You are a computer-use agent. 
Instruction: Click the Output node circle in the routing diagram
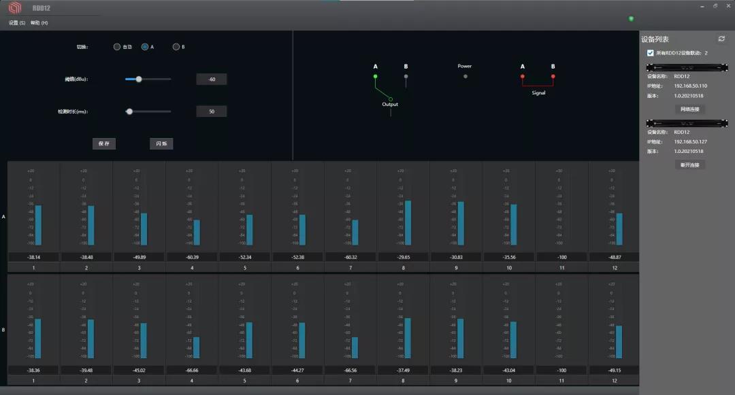coord(391,99)
